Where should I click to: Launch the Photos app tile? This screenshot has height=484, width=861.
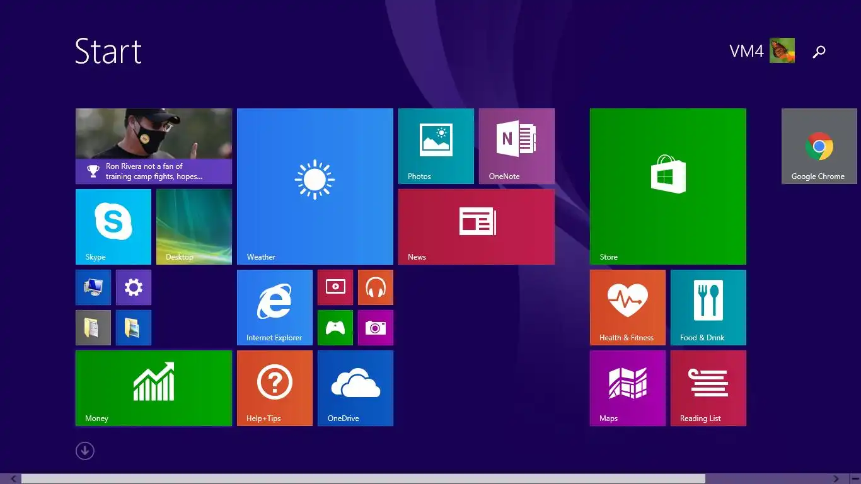click(x=436, y=146)
